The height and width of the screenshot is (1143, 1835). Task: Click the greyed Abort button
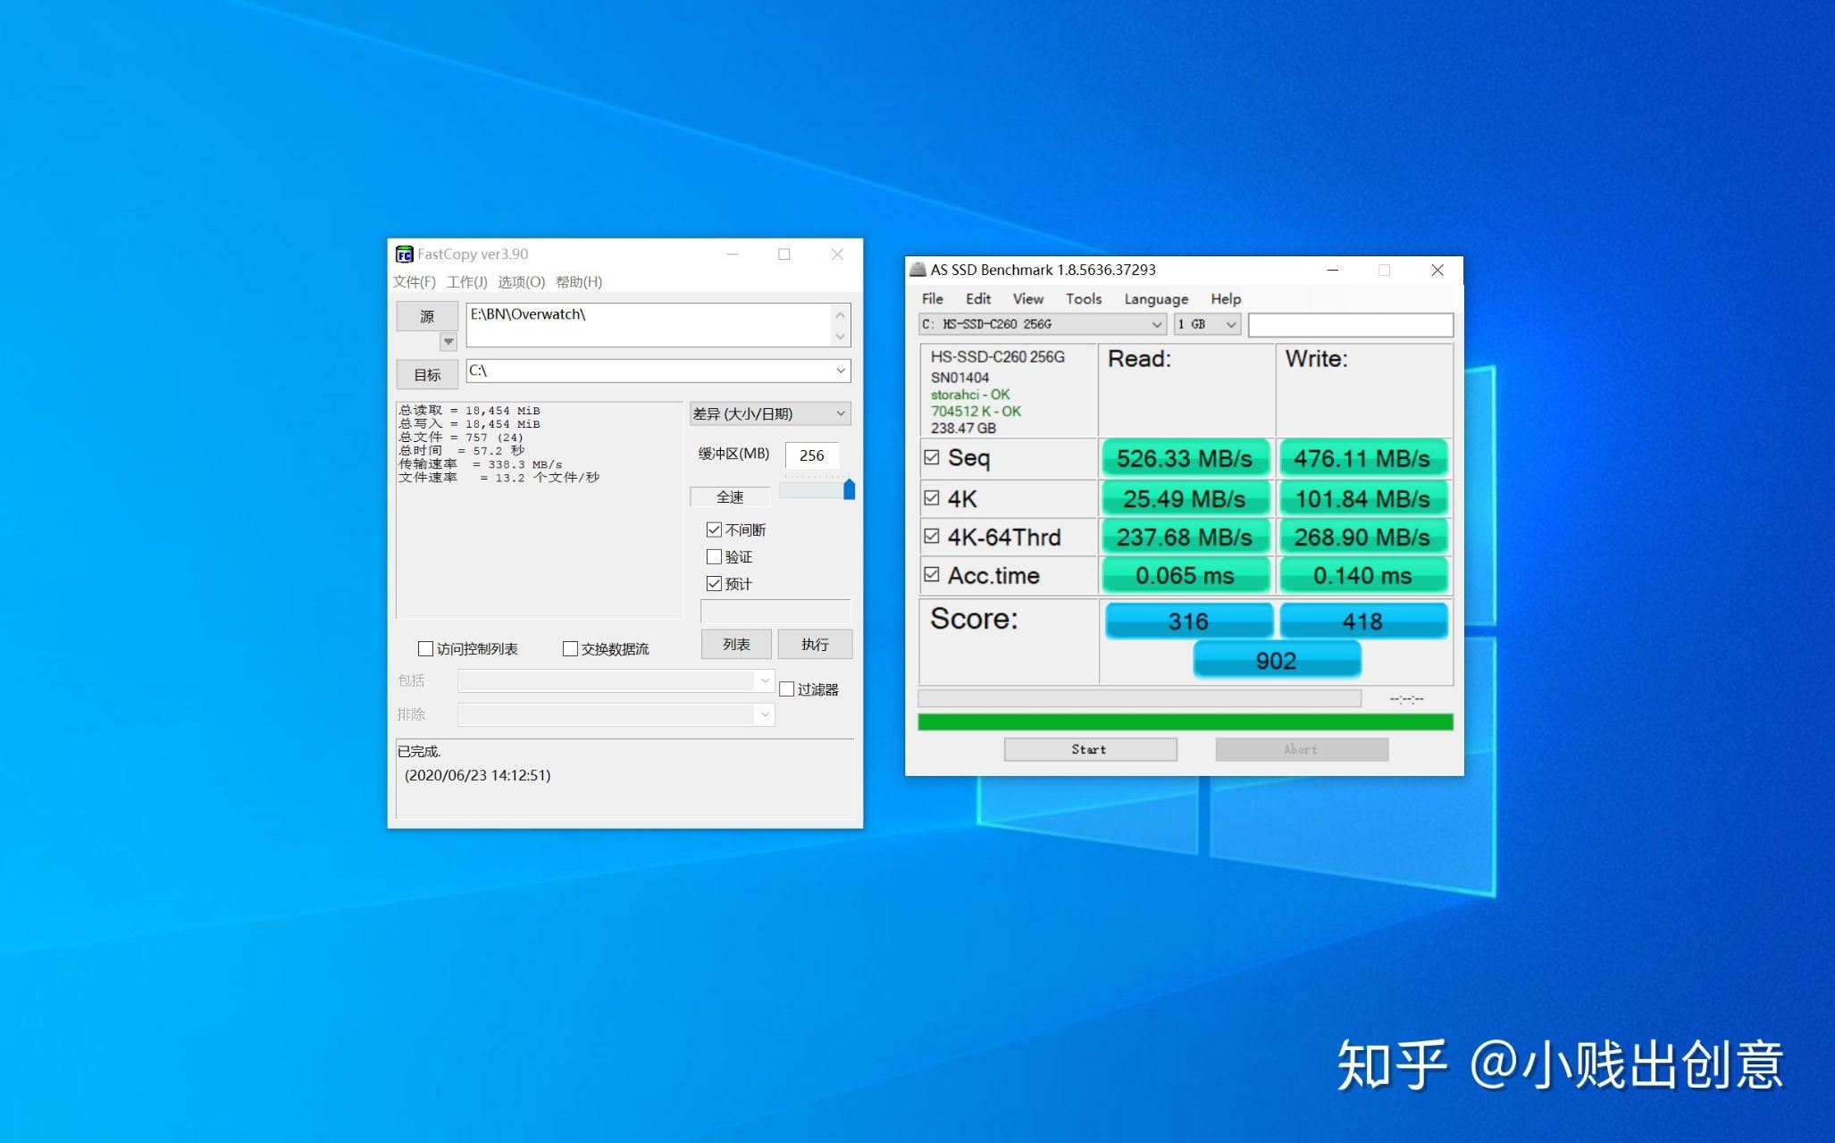coord(1302,749)
